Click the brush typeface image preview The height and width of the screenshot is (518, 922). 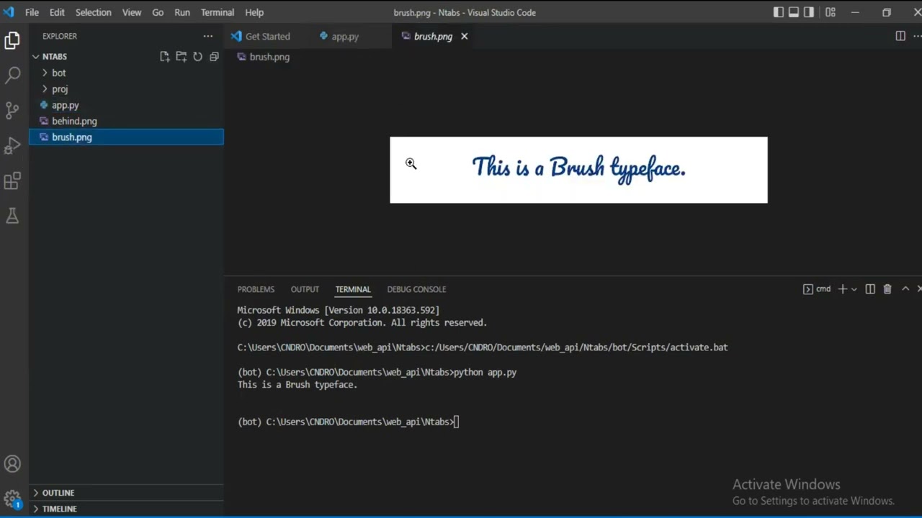tap(578, 170)
